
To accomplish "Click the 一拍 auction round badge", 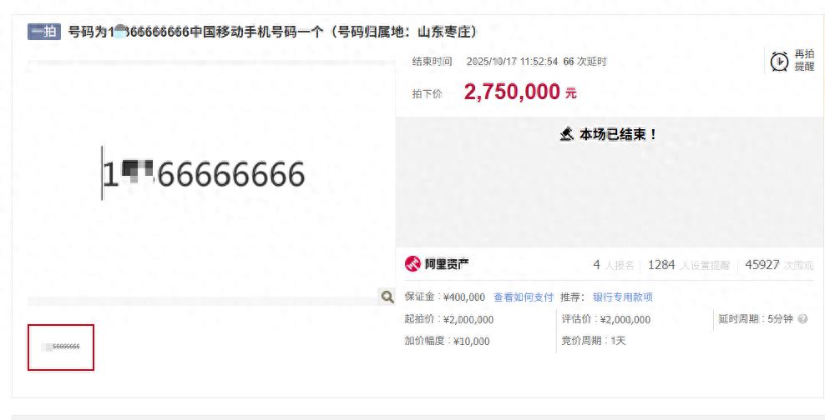I will pyautogui.click(x=44, y=32).
